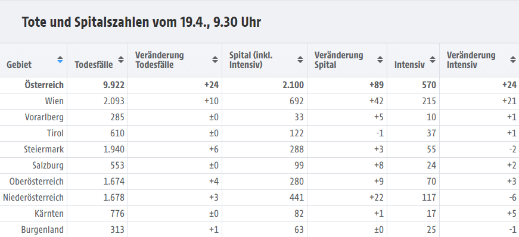Screen dimensions: 519x237
Task: Sort by Veränderung Spital arrow icon
Action: pyautogui.click(x=380, y=60)
